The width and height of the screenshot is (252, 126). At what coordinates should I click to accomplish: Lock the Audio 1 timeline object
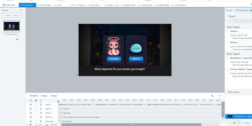click(36, 104)
